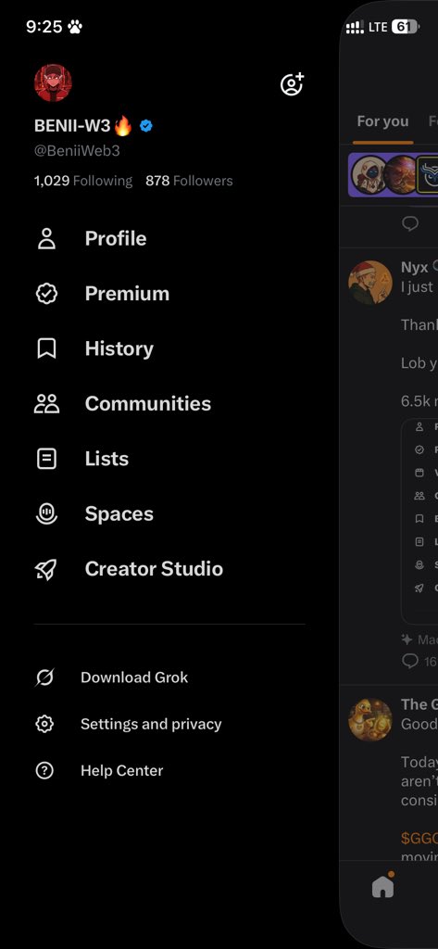Switch to the For you tab

(382, 121)
